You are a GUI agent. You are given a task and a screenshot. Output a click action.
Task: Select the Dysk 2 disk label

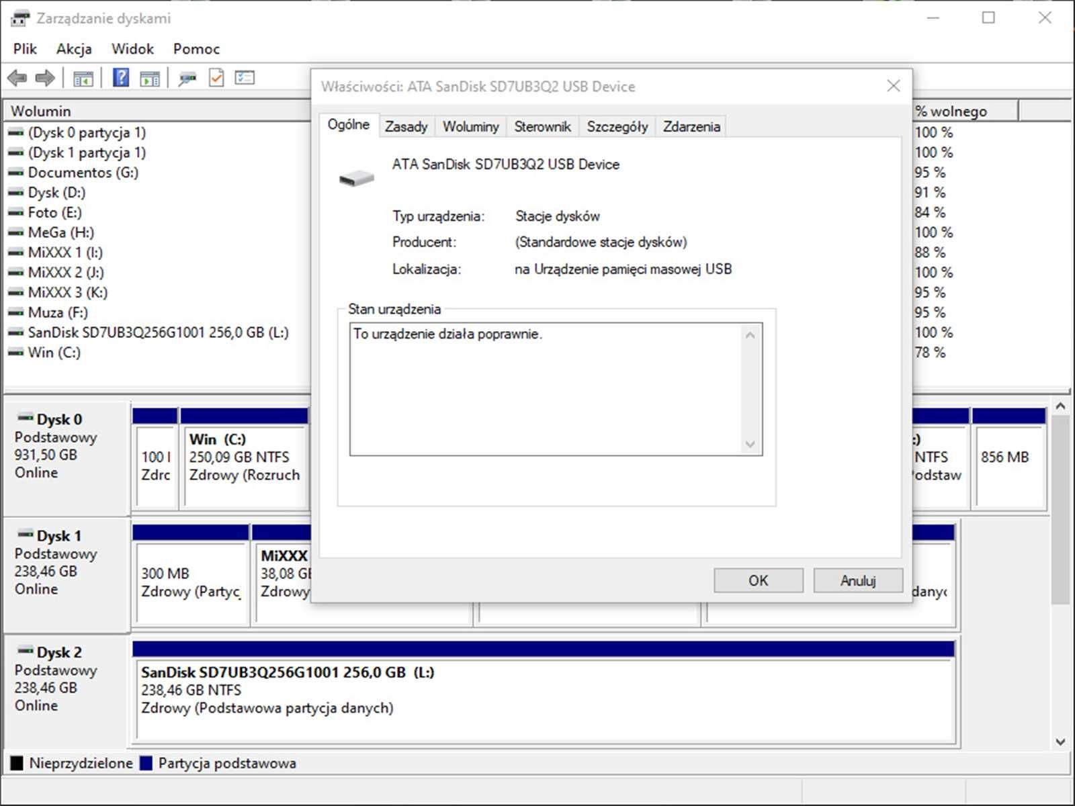click(66, 690)
